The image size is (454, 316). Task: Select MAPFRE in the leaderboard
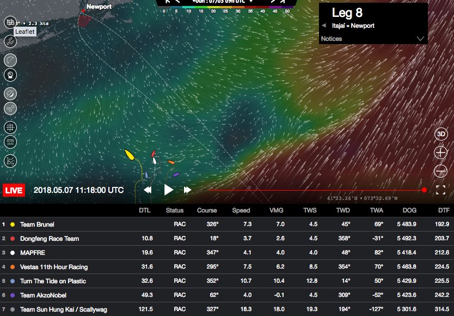227,253
